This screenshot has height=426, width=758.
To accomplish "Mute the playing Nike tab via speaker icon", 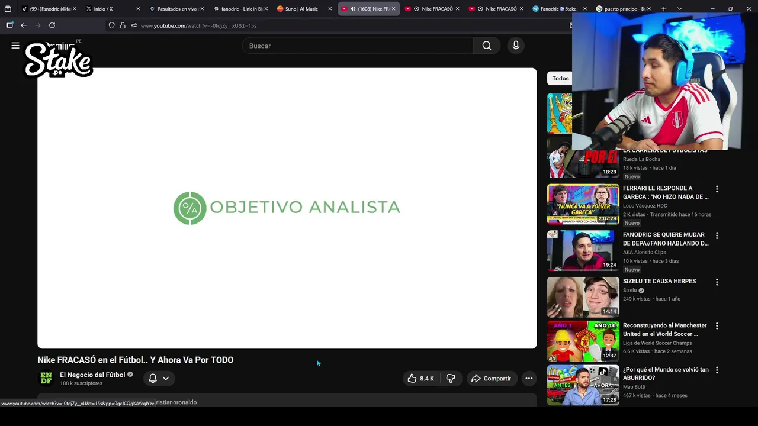I will tap(352, 9).
